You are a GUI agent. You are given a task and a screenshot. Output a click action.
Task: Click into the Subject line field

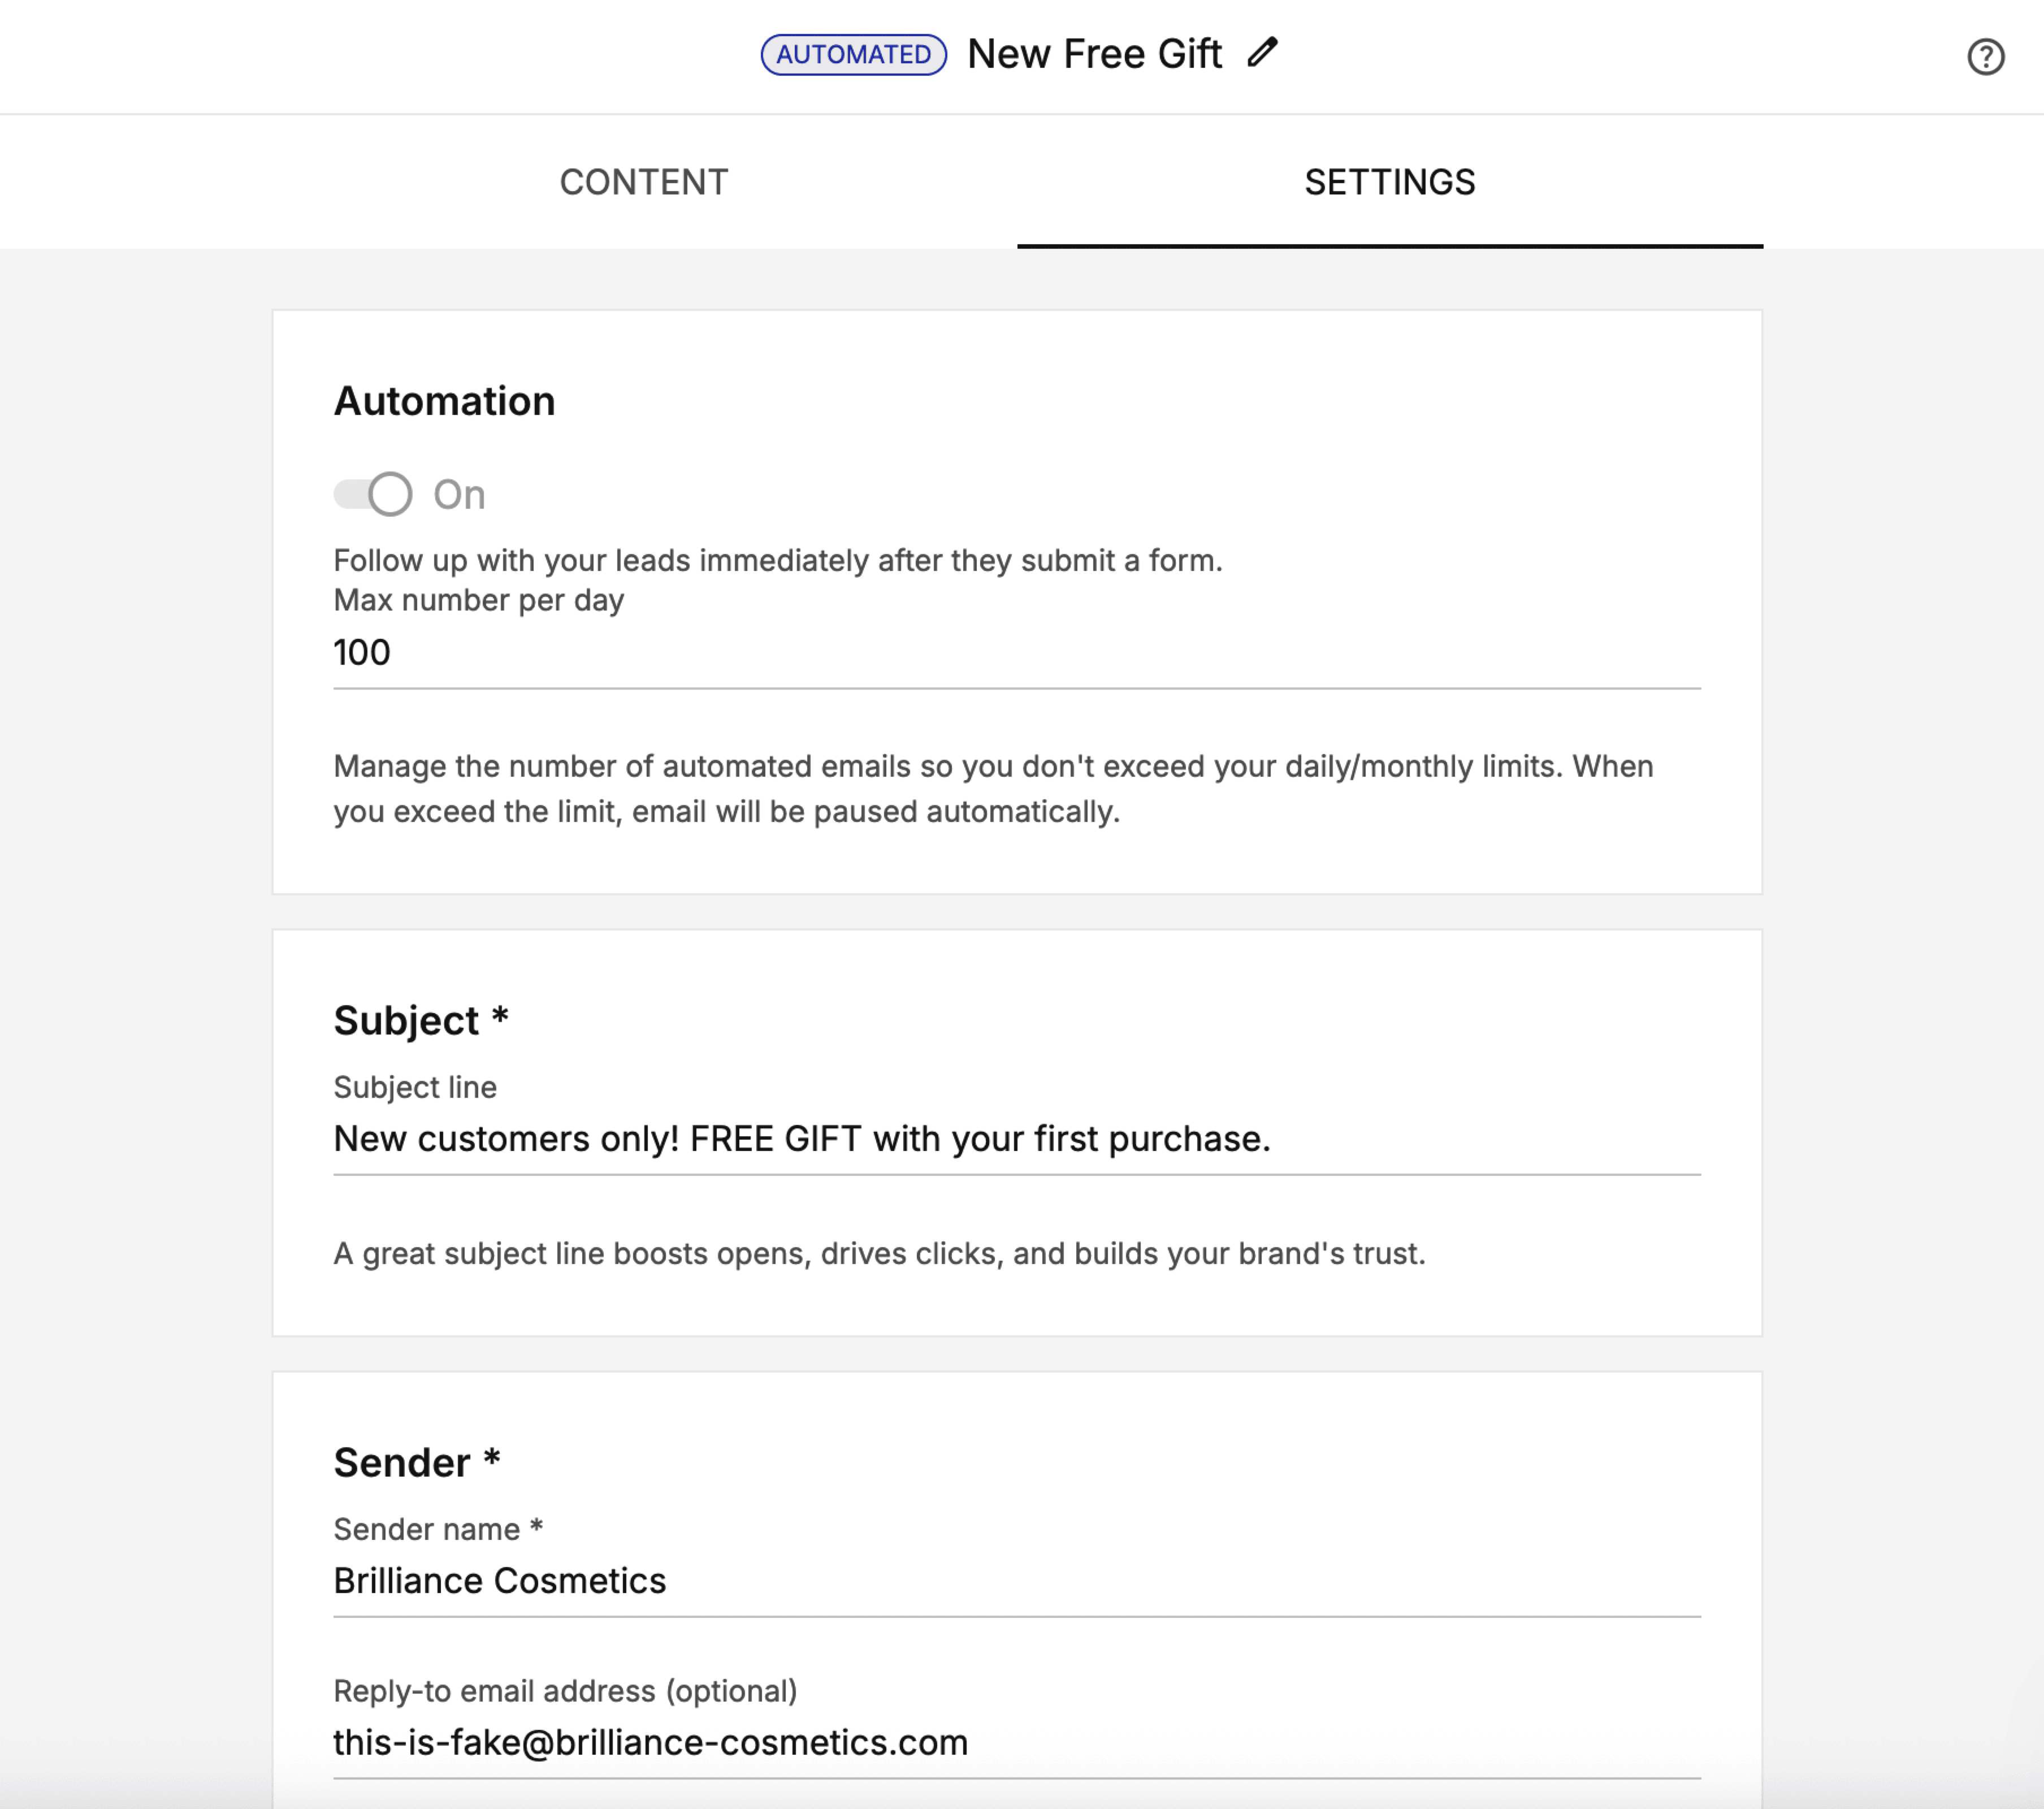click(x=1016, y=1139)
